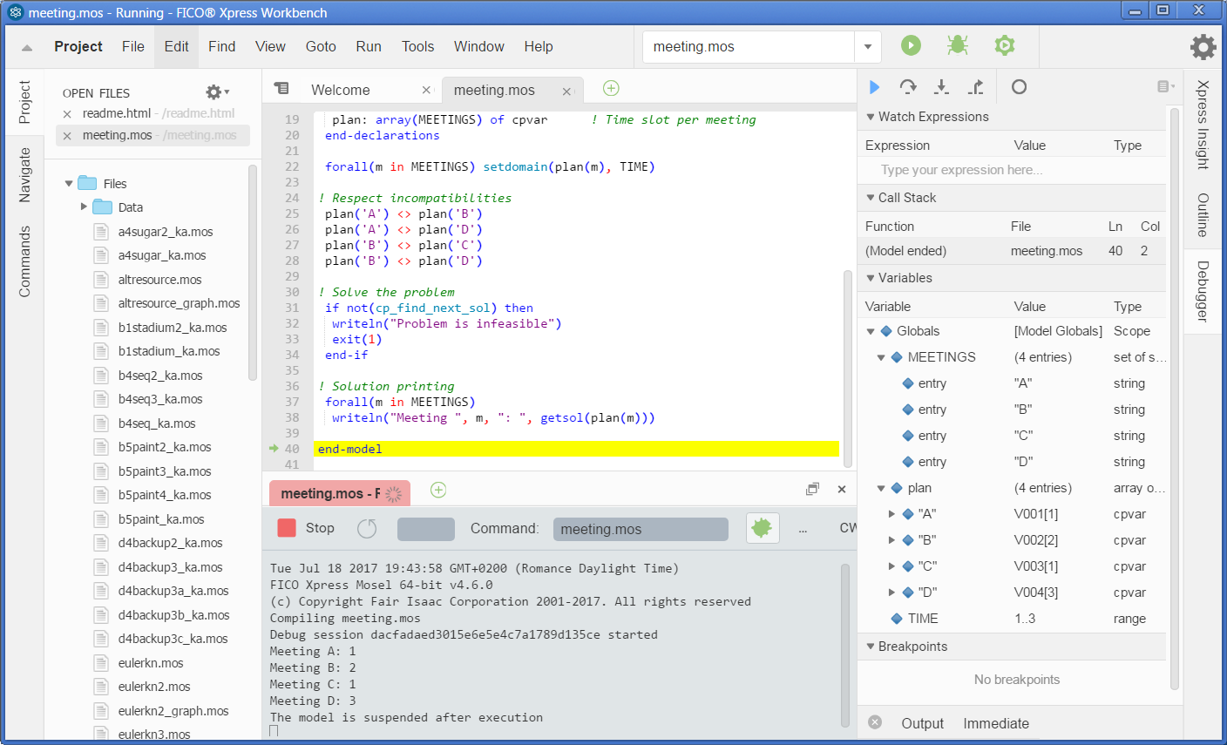Image resolution: width=1227 pixels, height=745 pixels.
Task: Click the Step Over debugger icon
Action: [908, 87]
